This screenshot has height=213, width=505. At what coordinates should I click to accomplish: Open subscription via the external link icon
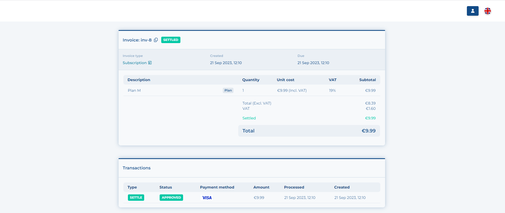(x=150, y=63)
